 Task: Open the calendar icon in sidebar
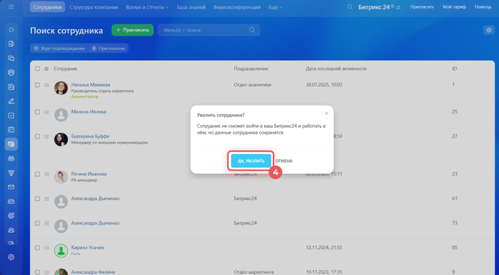[11, 130]
